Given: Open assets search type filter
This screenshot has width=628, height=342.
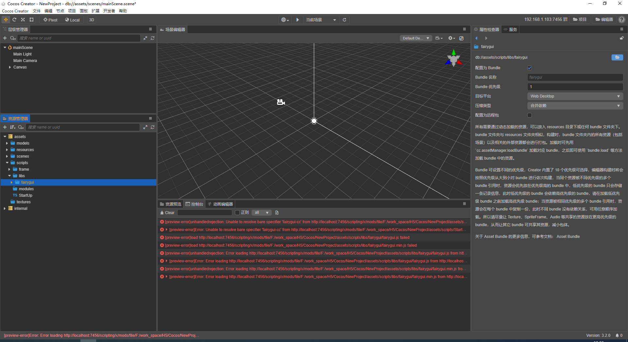Looking at the screenshot, I should (21, 127).
